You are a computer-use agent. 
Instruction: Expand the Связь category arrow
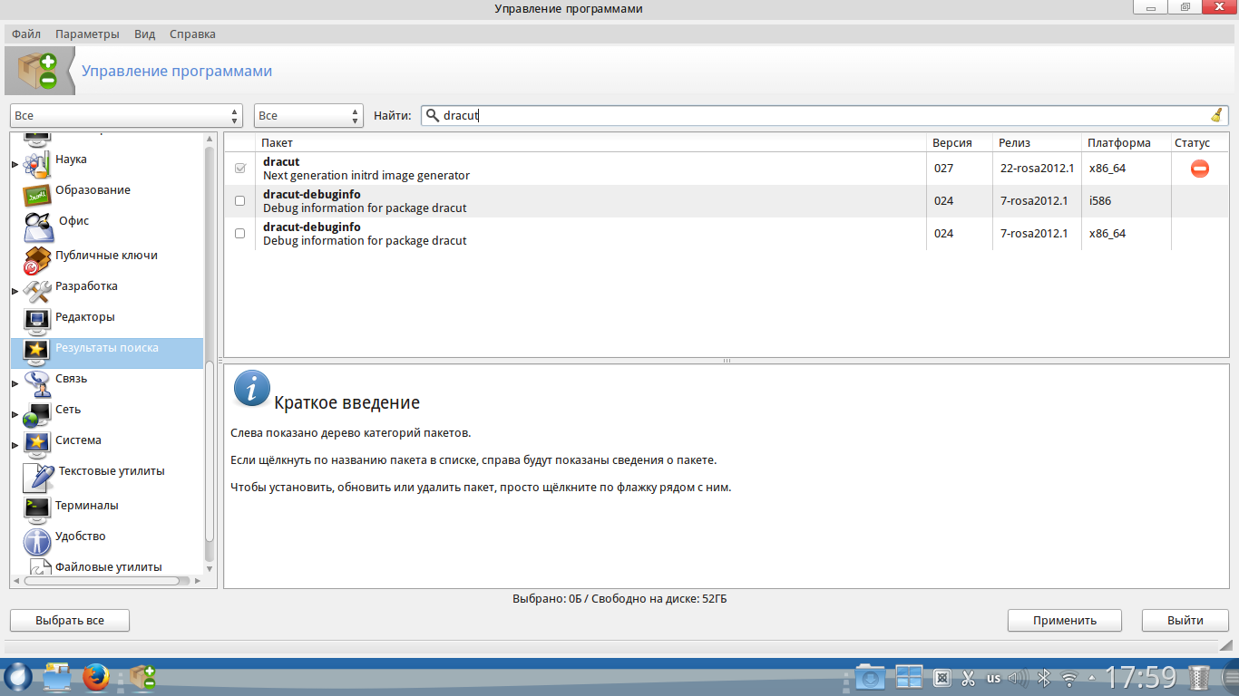pos(15,383)
